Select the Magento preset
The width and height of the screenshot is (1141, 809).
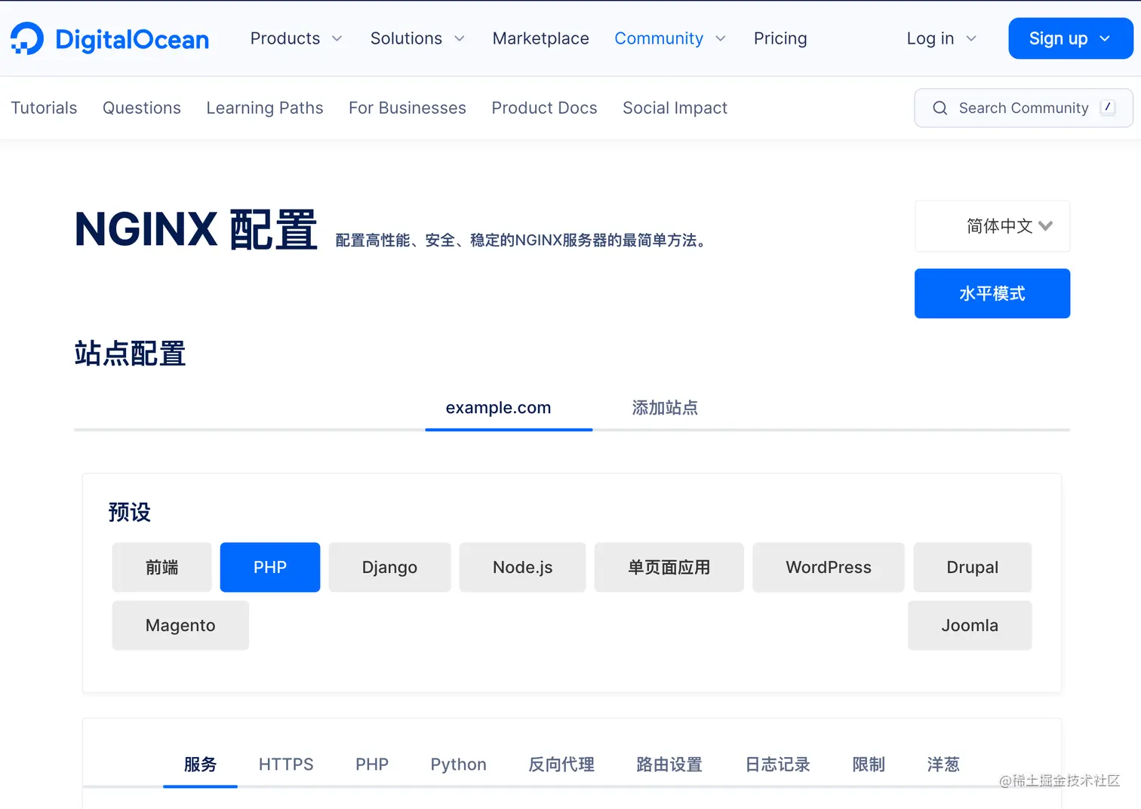click(x=180, y=625)
